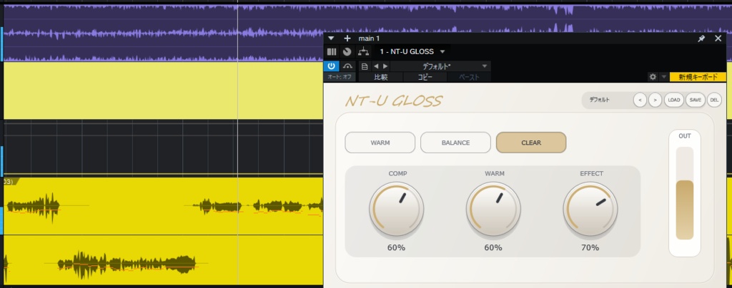Open the 1 - NT-U GLOSS device dropdown
This screenshot has width=732, height=288.
(412, 51)
